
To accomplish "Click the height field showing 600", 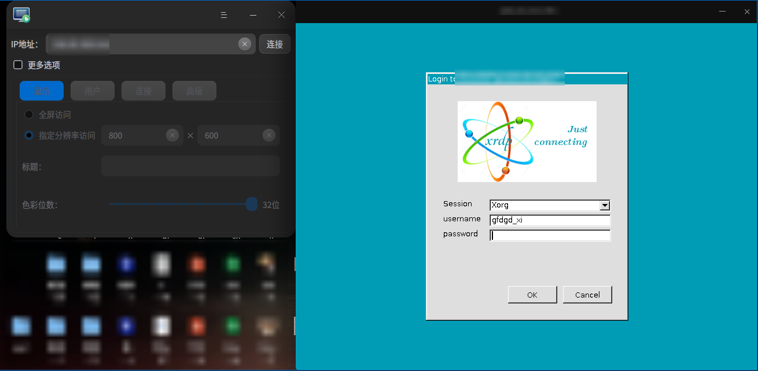I will [238, 135].
